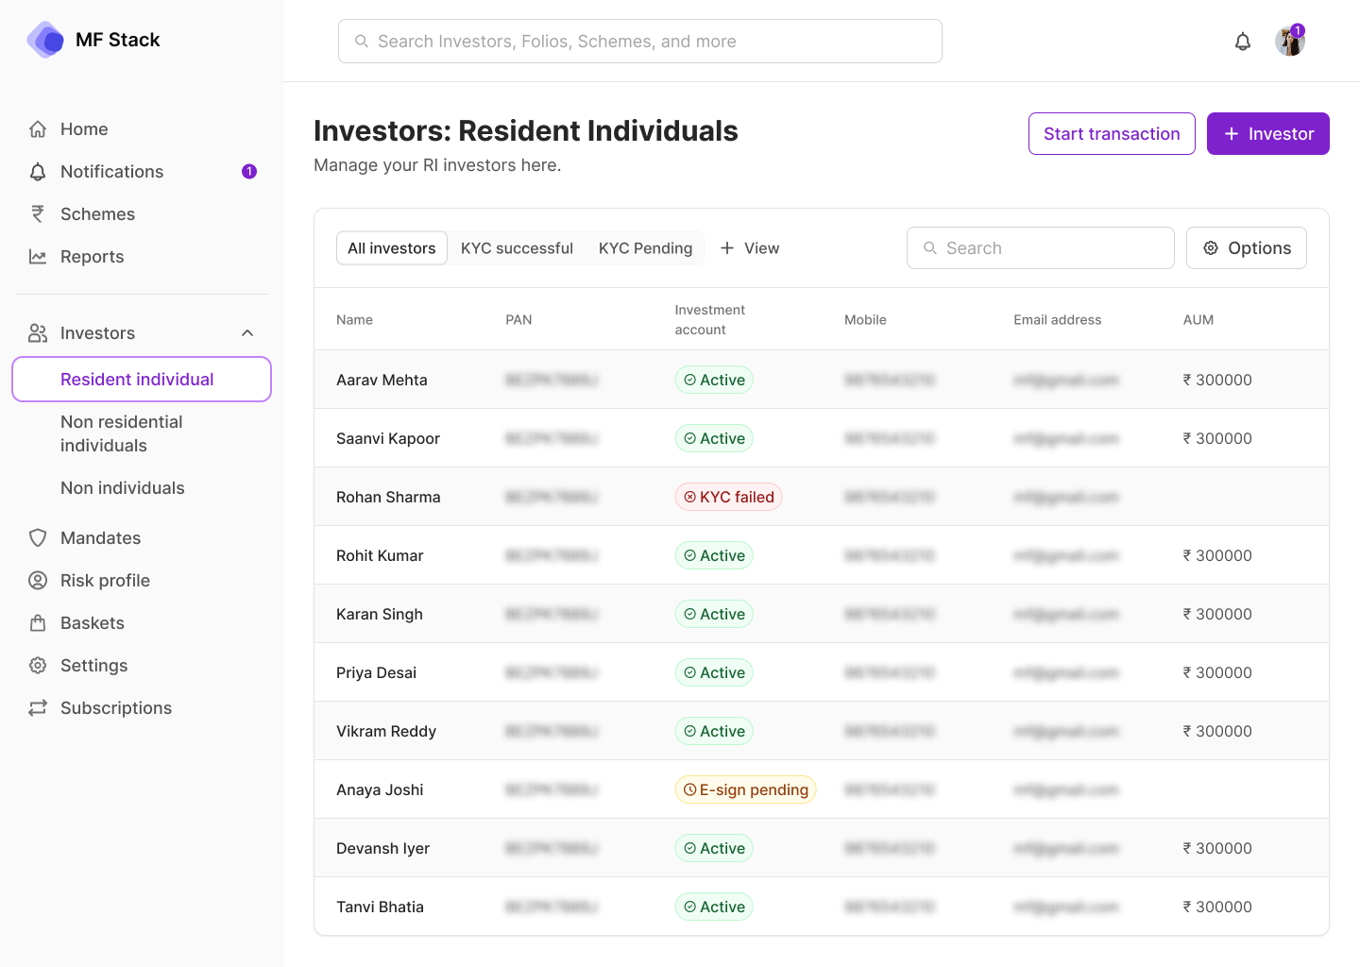Go to Home in sidebar
This screenshot has height=967, width=1360.
[x=84, y=129]
